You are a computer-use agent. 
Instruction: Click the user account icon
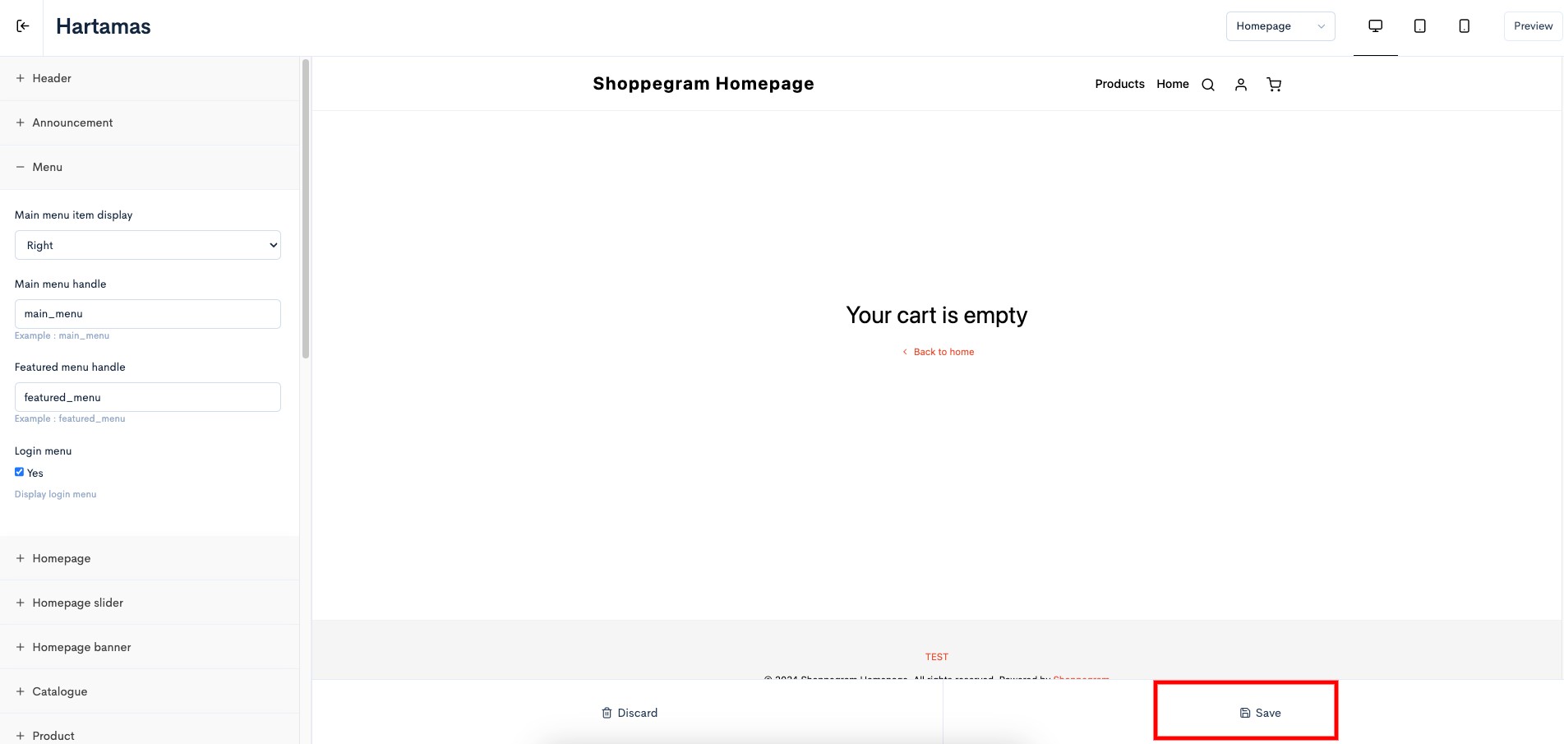(1240, 85)
